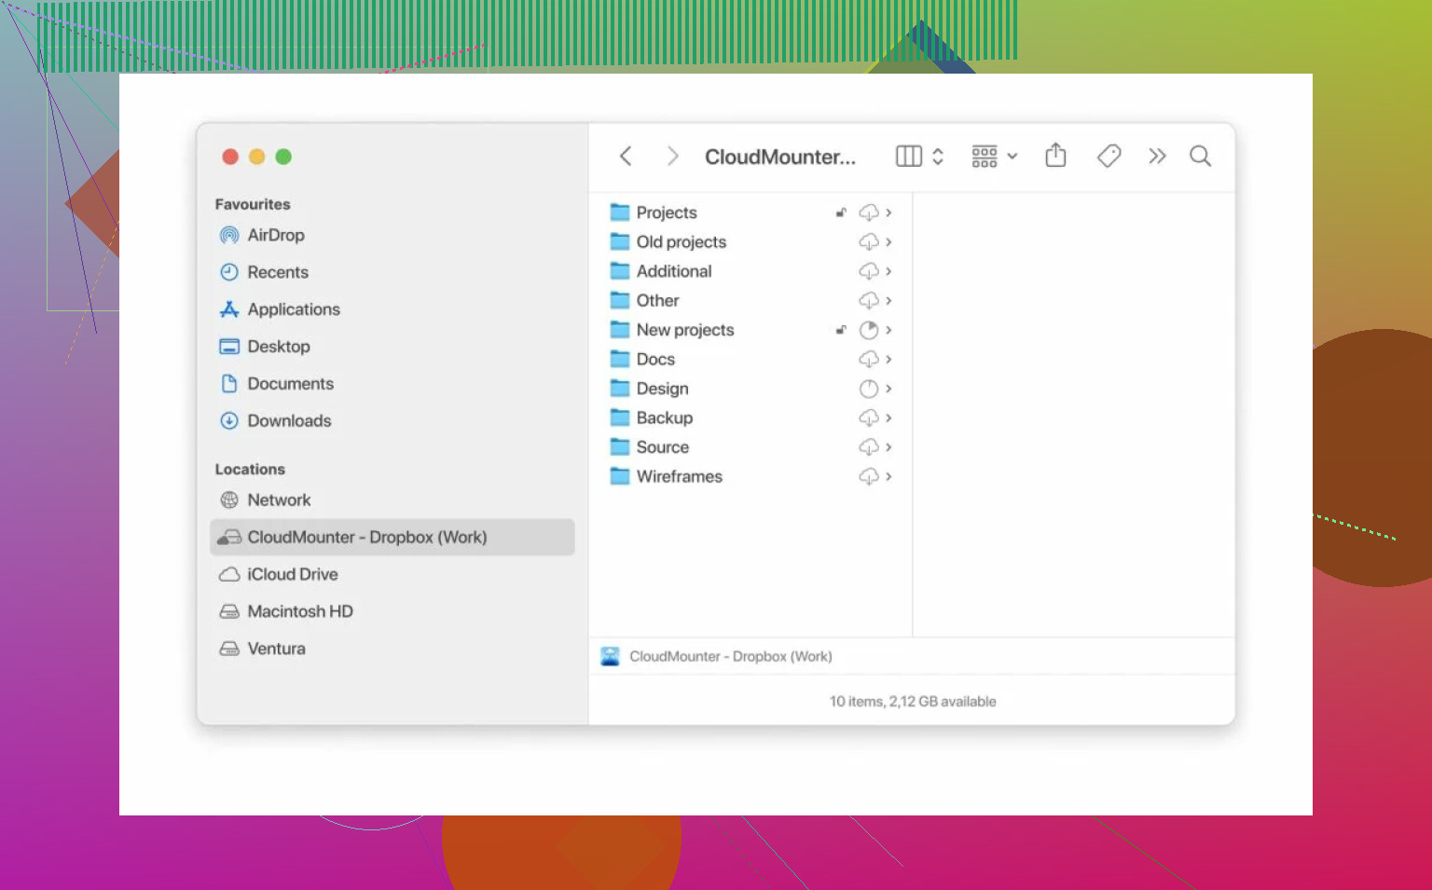Image resolution: width=1432 pixels, height=890 pixels.
Task: Expand toolbar overflow double chevron
Action: coord(1157,157)
